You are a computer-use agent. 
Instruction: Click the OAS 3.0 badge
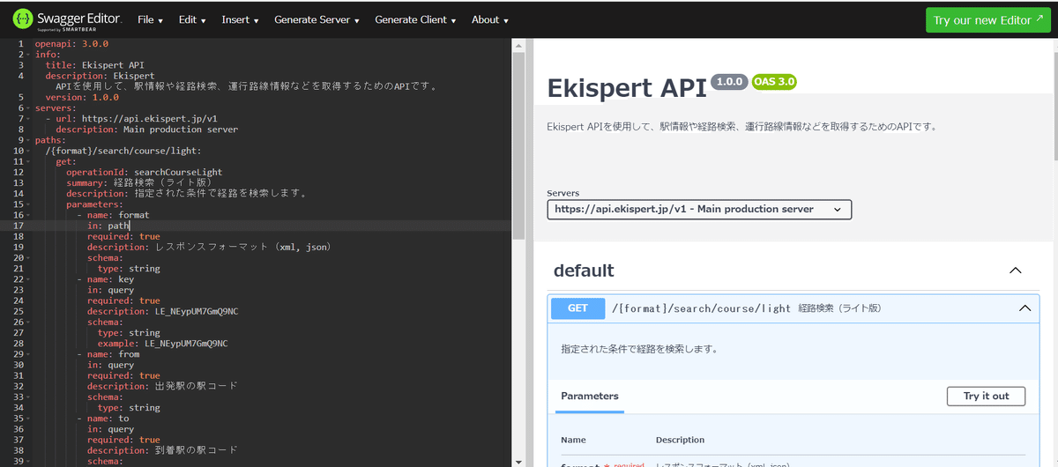[774, 82]
